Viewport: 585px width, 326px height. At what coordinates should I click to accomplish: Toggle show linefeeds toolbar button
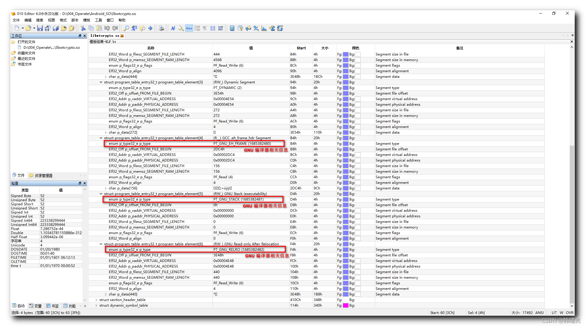point(197,28)
